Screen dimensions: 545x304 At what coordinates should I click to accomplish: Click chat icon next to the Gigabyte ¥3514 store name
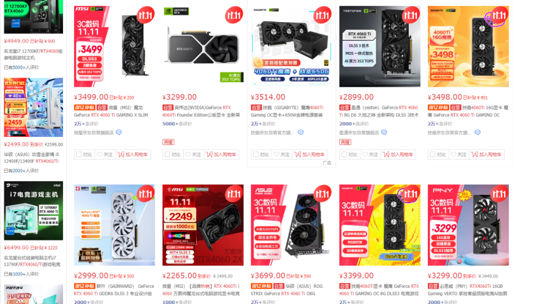[301, 132]
